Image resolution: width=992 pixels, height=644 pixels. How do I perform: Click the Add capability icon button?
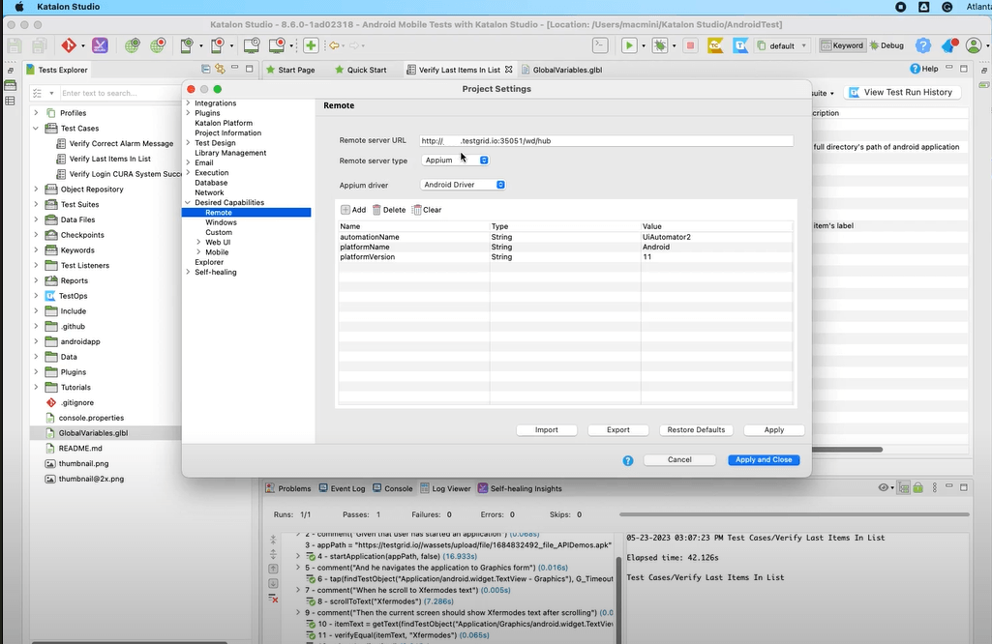tap(353, 210)
